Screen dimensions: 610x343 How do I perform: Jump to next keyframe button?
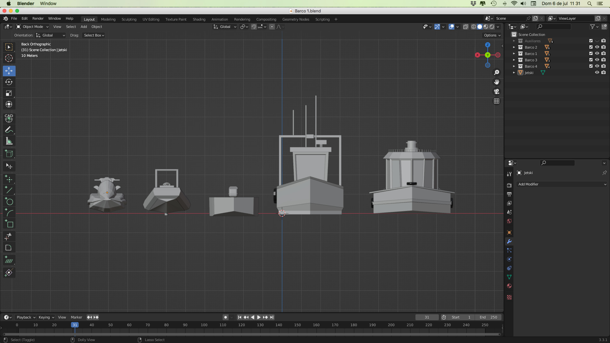click(265, 317)
